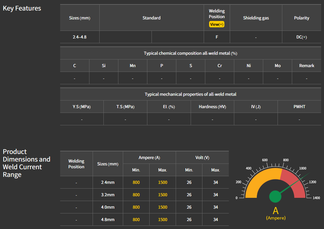The image size is (324, 229).
Task: Select the 2.4mm size row cell
Action: pos(108,183)
